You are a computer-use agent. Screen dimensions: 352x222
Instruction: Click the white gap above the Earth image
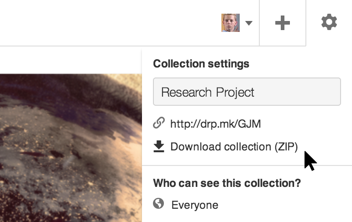(71, 60)
